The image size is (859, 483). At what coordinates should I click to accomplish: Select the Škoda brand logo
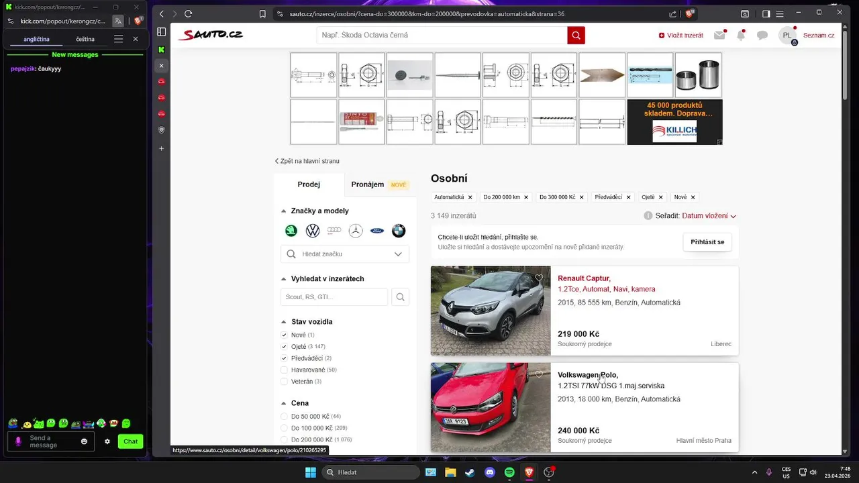tap(291, 231)
